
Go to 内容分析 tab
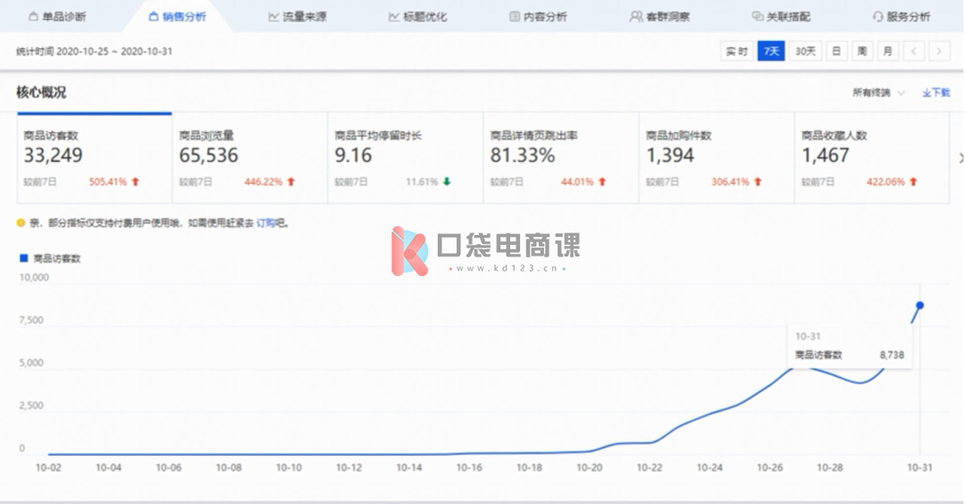539,17
